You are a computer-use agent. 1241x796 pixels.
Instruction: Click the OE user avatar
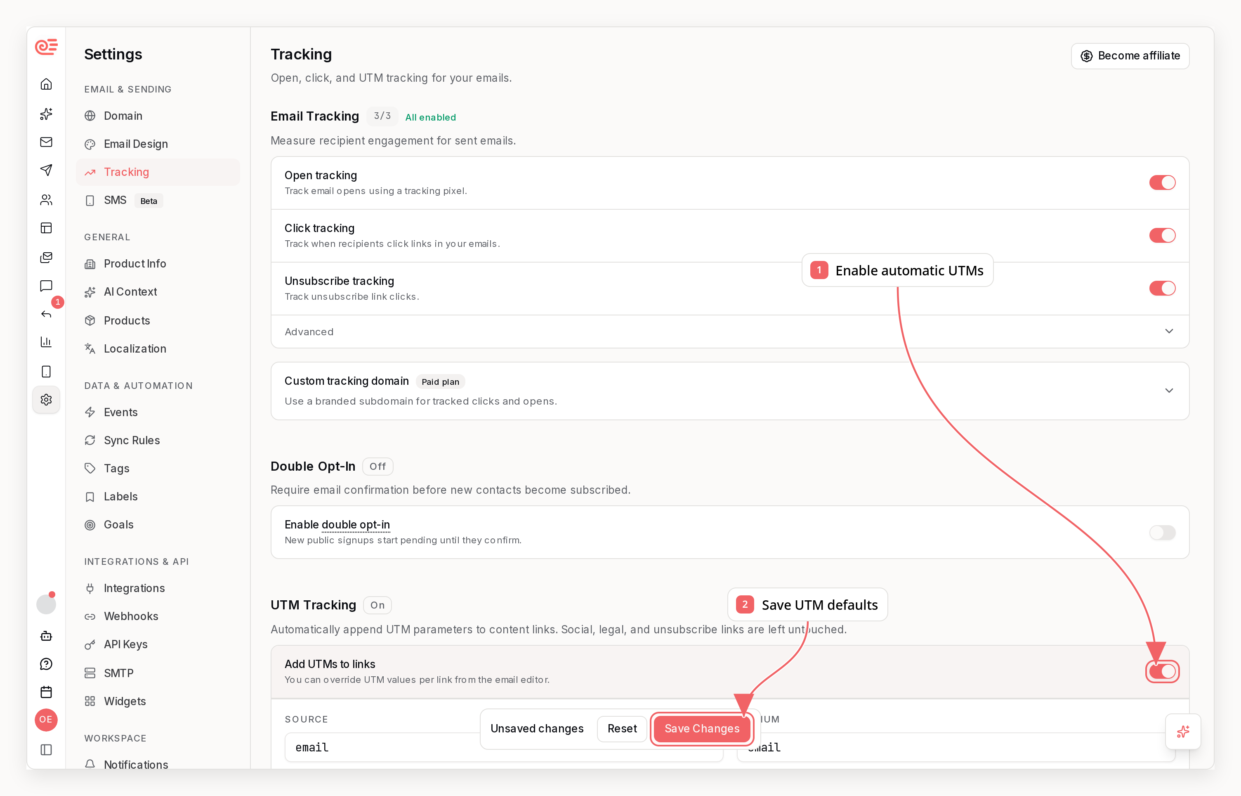click(46, 720)
